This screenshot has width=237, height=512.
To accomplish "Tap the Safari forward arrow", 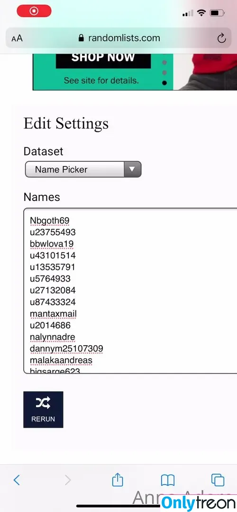I will [68, 480].
